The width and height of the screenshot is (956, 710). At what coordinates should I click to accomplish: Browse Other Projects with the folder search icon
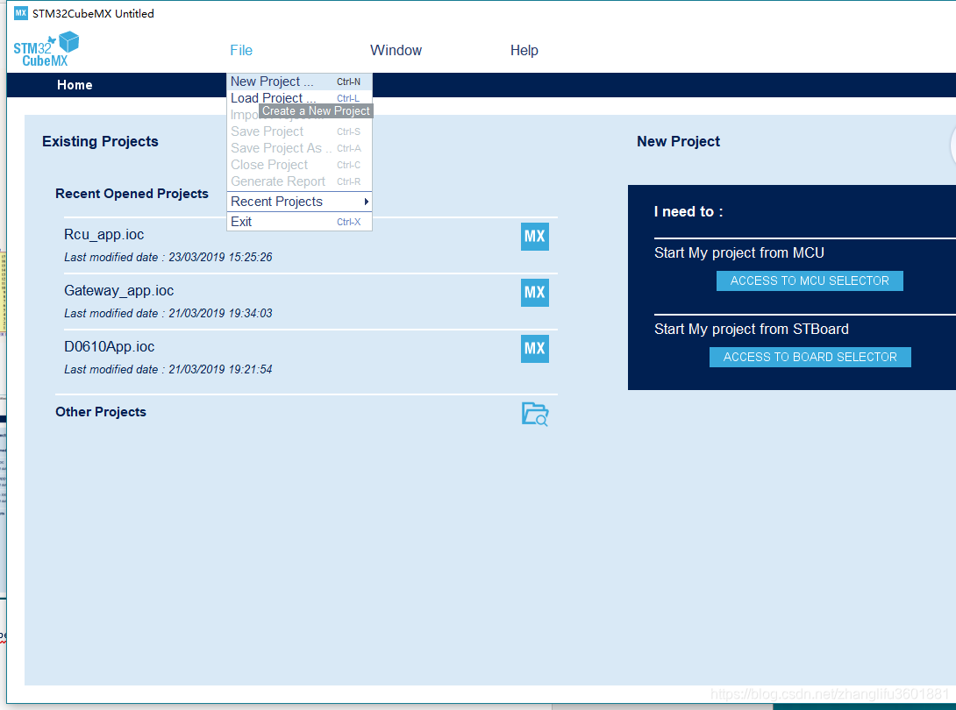coord(535,414)
